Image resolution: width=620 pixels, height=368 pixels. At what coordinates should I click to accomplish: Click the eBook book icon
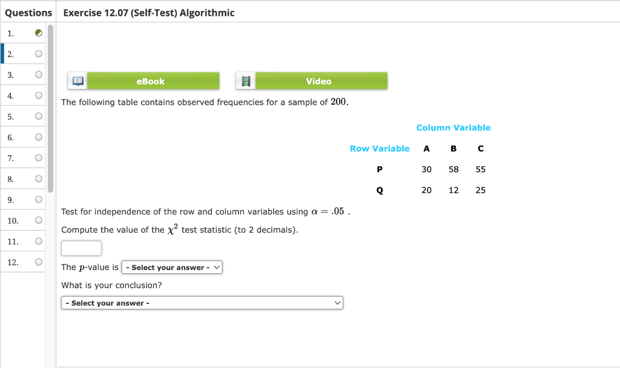77,80
